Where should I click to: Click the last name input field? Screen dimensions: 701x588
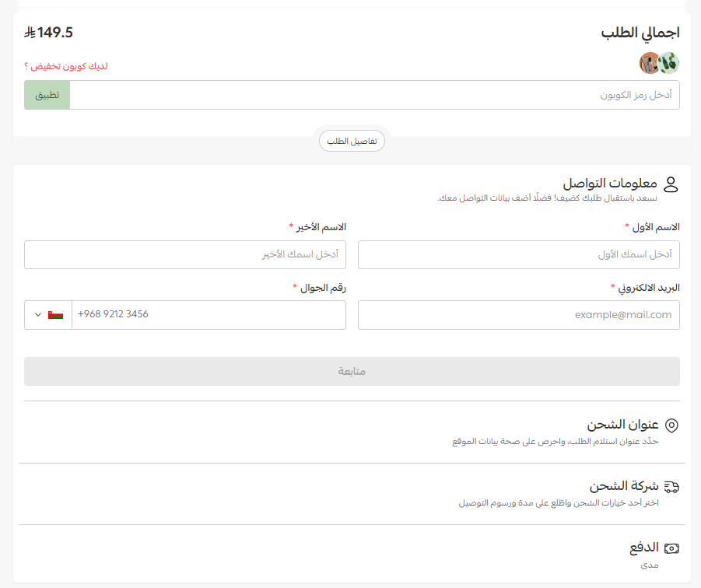point(184,254)
